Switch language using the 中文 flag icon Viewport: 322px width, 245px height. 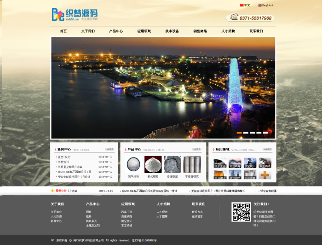pos(241,5)
